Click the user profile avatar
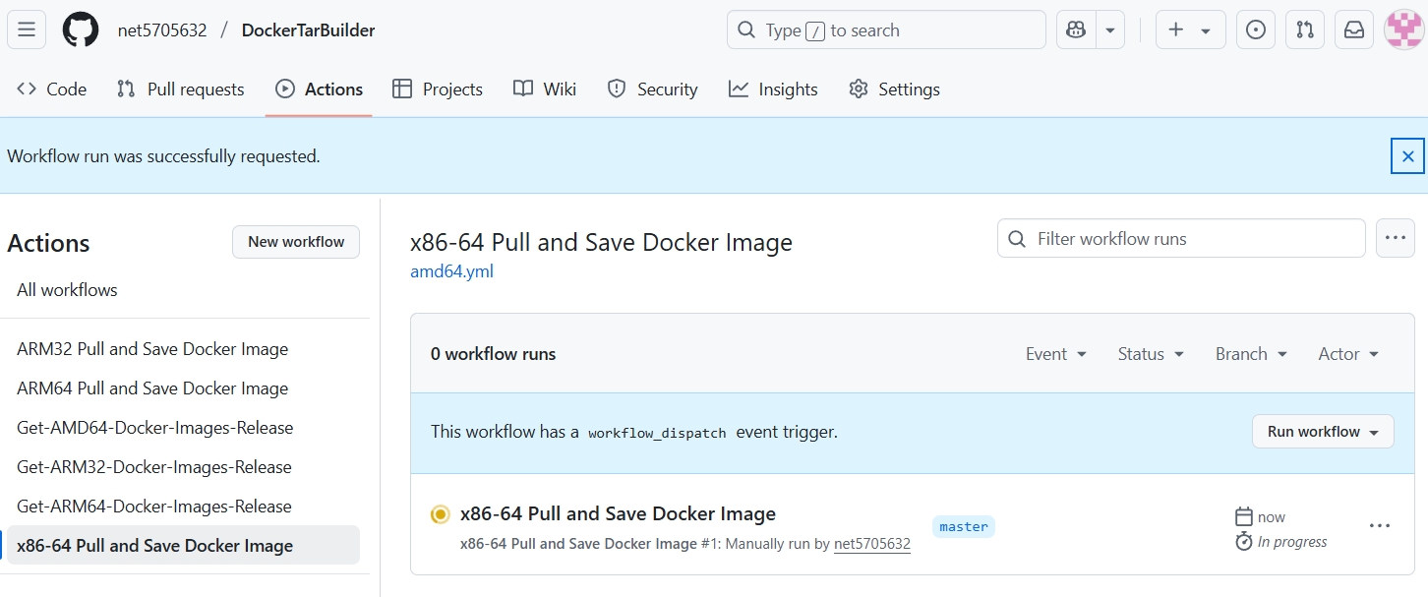The image size is (1428, 597). [x=1403, y=30]
